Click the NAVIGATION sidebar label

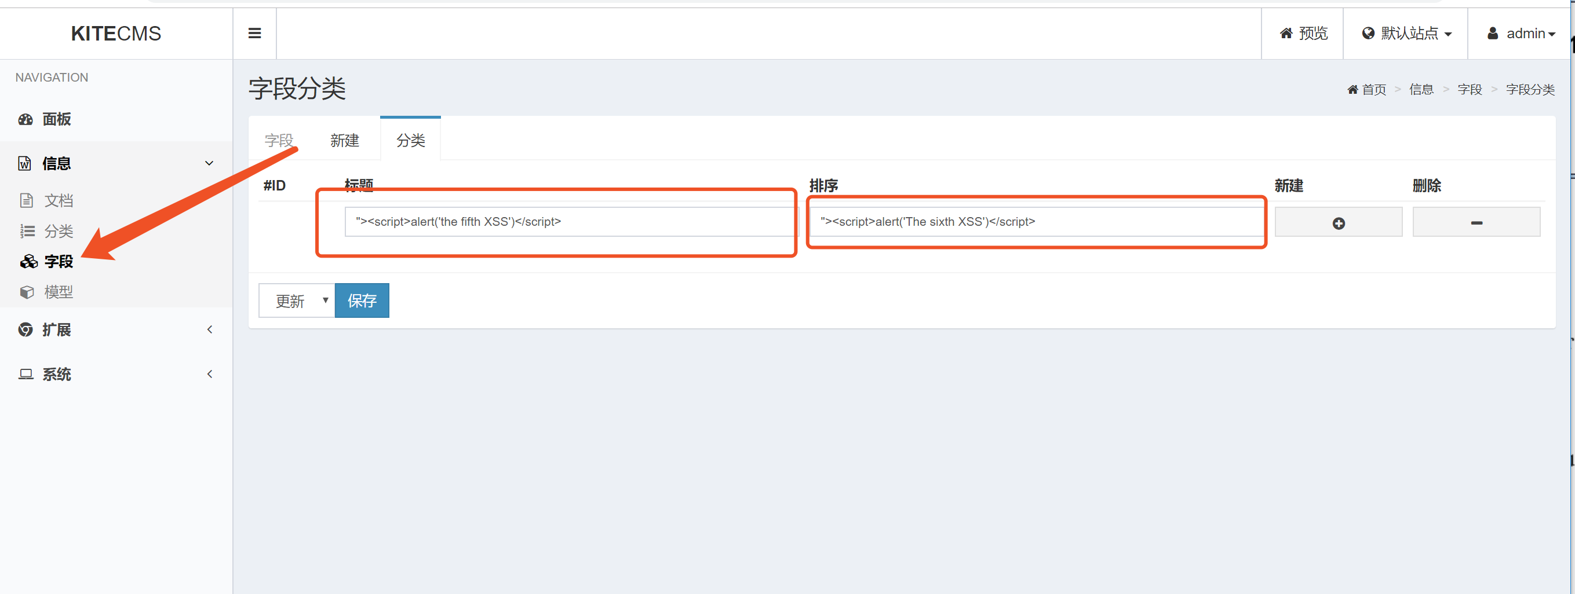click(52, 78)
